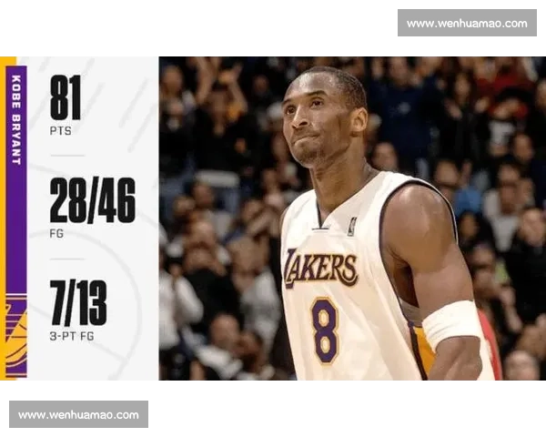
Task: Click the divider line below FG
Action: (x=67, y=258)
